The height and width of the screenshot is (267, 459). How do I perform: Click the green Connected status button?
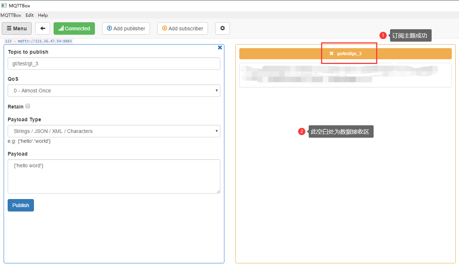pos(74,28)
